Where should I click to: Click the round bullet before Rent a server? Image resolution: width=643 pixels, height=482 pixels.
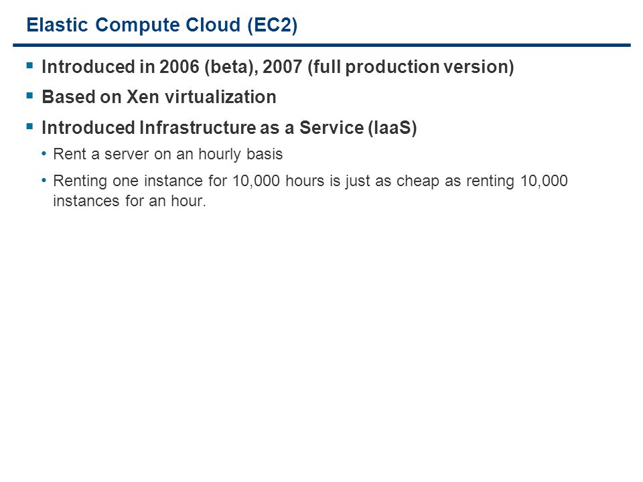tap(44, 154)
